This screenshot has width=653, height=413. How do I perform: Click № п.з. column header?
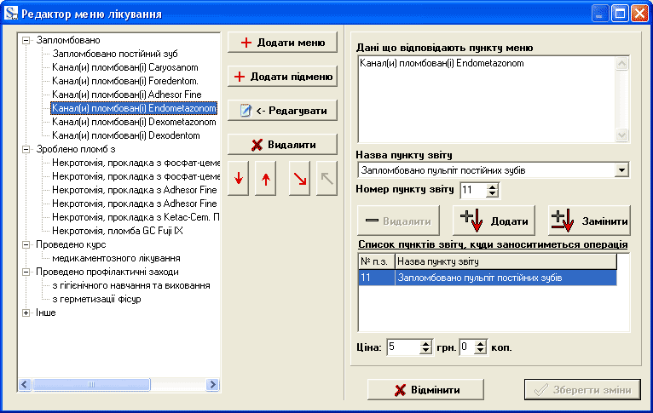[377, 261]
